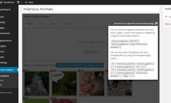
Task: Remove the giraffe statue image with the red X
Action: 24,71
